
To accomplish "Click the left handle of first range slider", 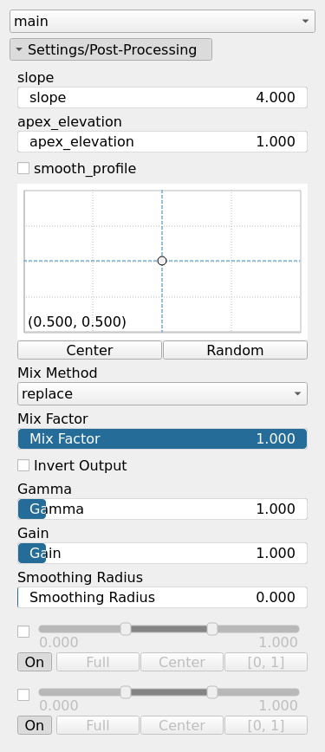I will [126, 629].
